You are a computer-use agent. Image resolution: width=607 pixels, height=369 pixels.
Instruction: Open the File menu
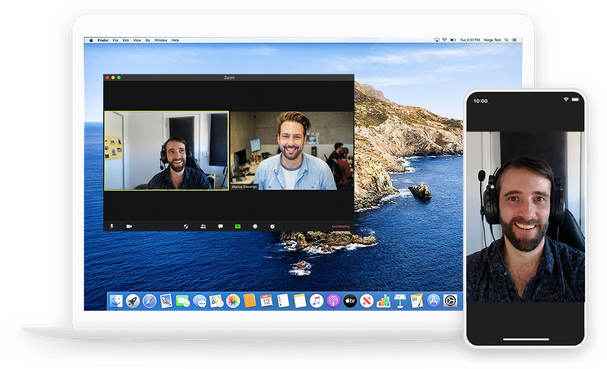115,40
